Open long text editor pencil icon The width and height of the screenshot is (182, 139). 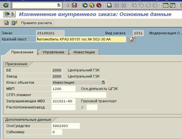pos(132,39)
